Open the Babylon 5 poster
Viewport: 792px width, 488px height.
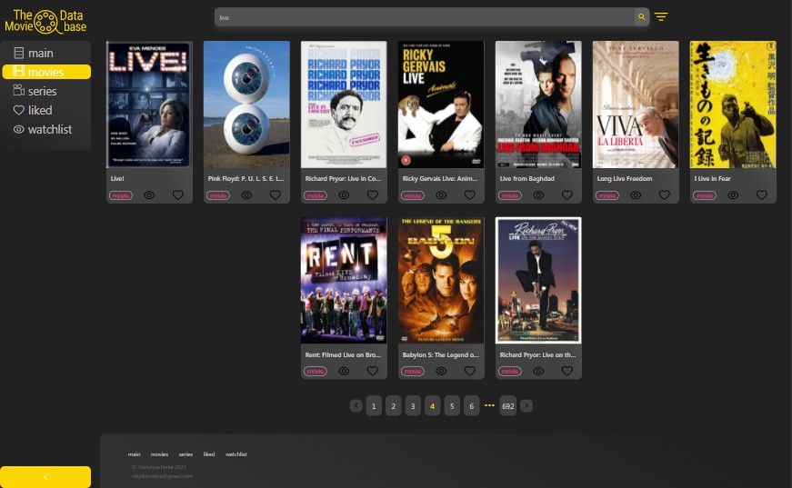441,281
